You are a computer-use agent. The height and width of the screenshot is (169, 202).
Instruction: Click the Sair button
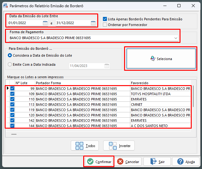click(157, 161)
